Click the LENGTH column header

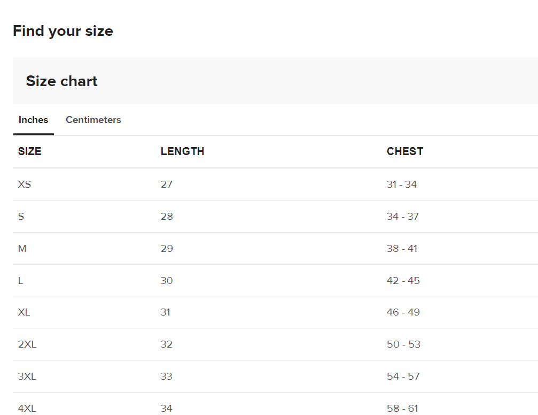[182, 151]
